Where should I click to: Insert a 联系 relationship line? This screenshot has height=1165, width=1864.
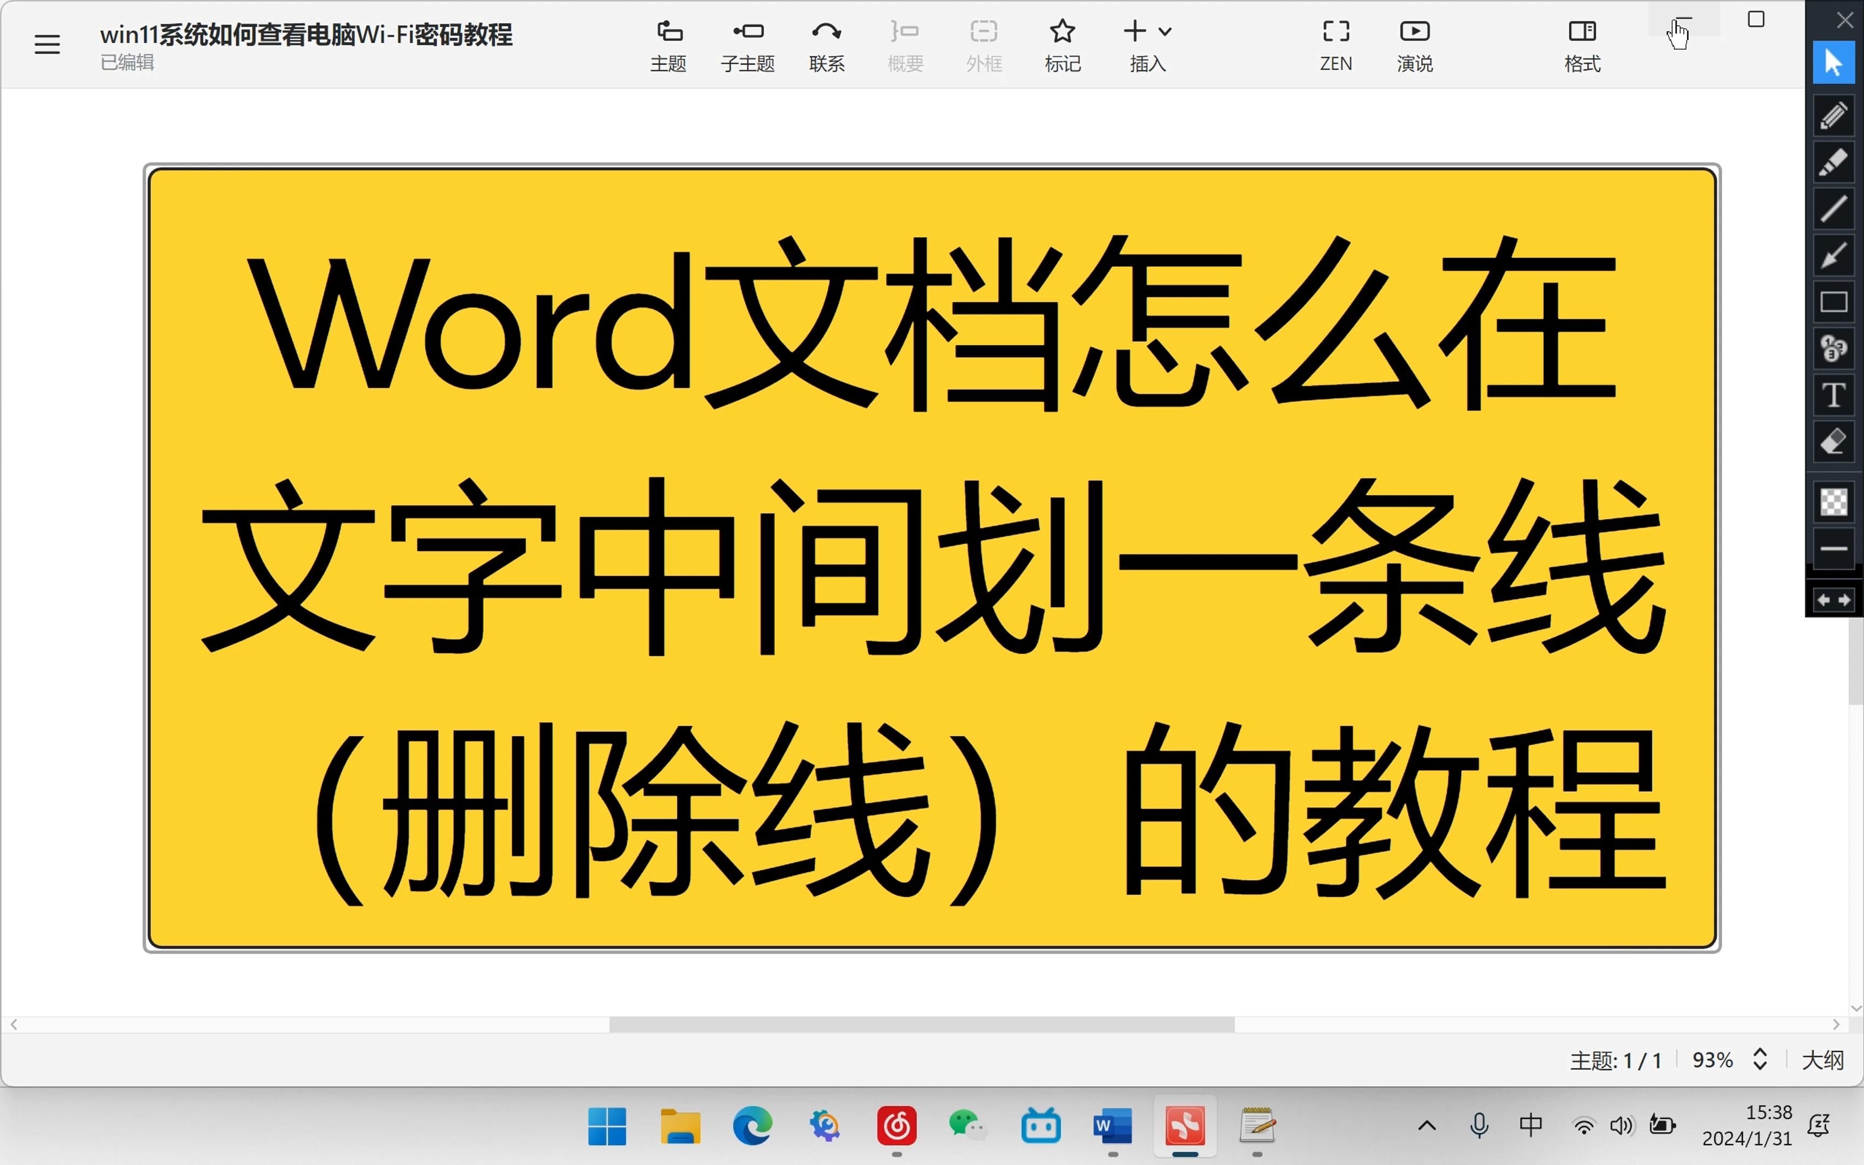point(826,44)
